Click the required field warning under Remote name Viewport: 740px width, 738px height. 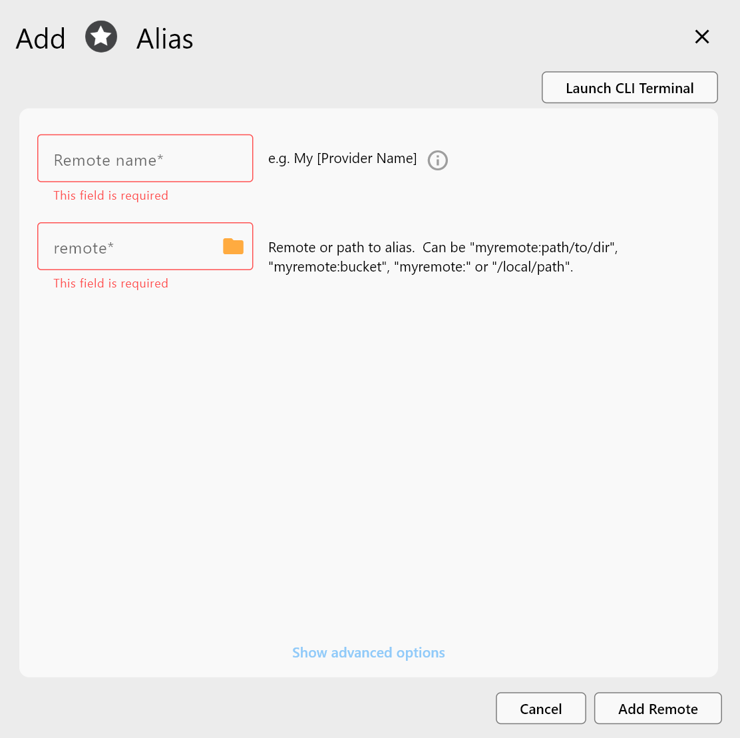pos(110,195)
